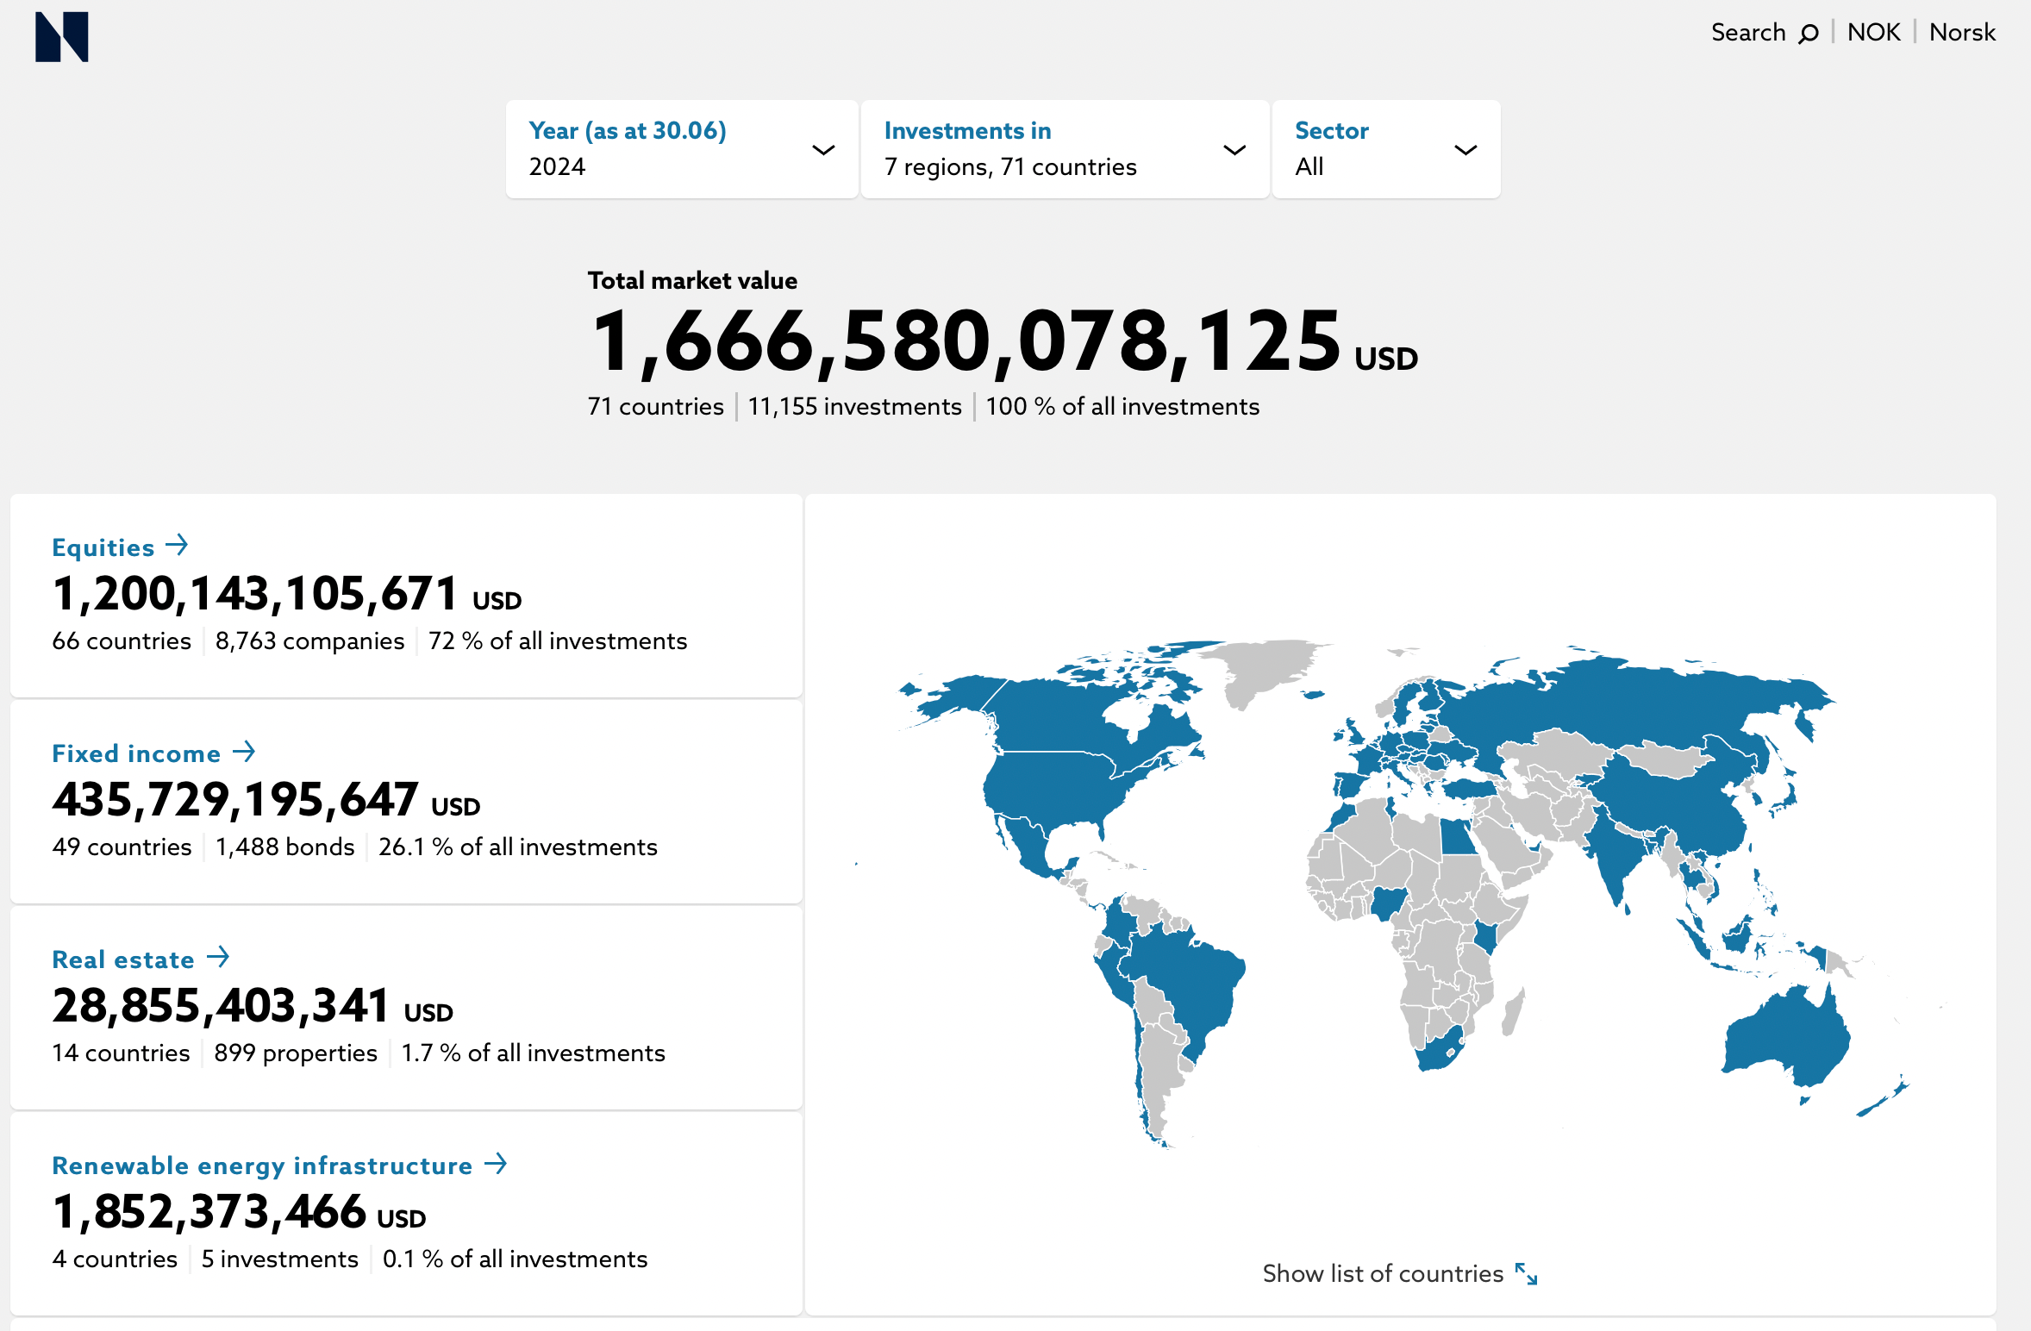This screenshot has height=1331, width=2031.
Task: Click expand icon beside Show list of countries
Action: (1526, 1274)
